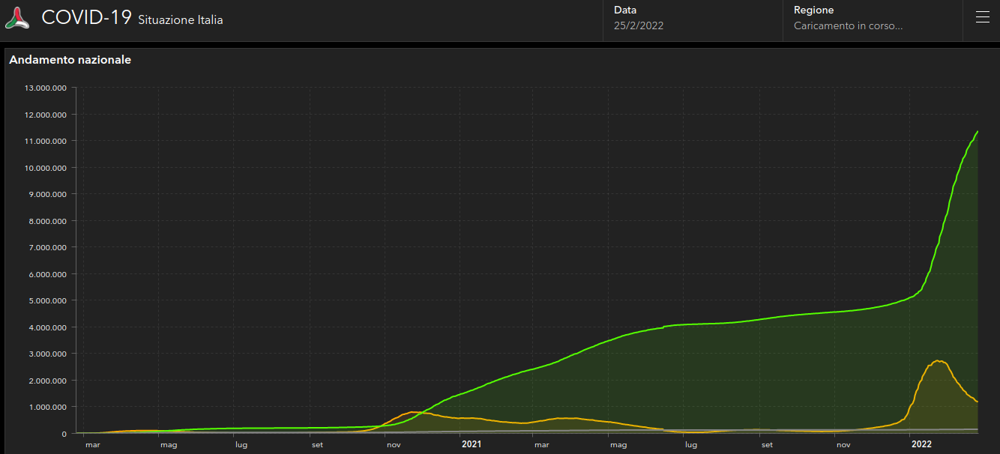Click the orange curve's peak in early 2022
Screen dimensions: 1000x454
pyautogui.click(x=938, y=361)
